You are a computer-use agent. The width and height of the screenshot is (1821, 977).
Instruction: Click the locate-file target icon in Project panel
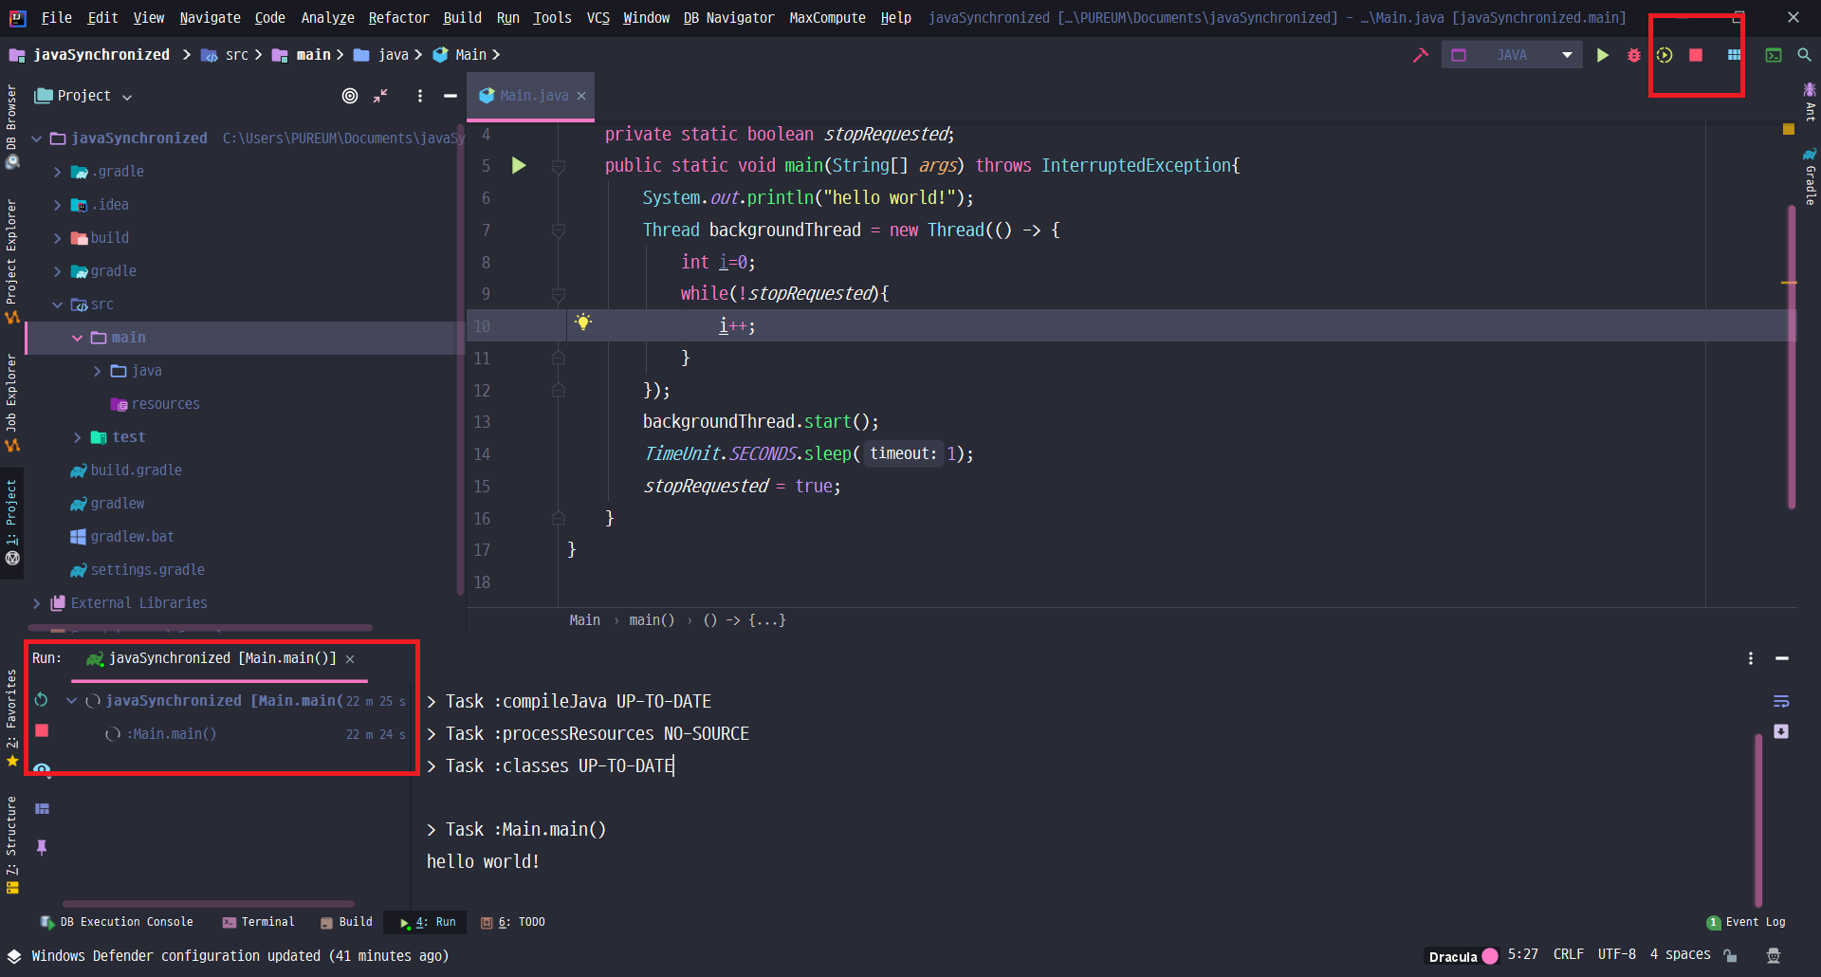tap(350, 96)
